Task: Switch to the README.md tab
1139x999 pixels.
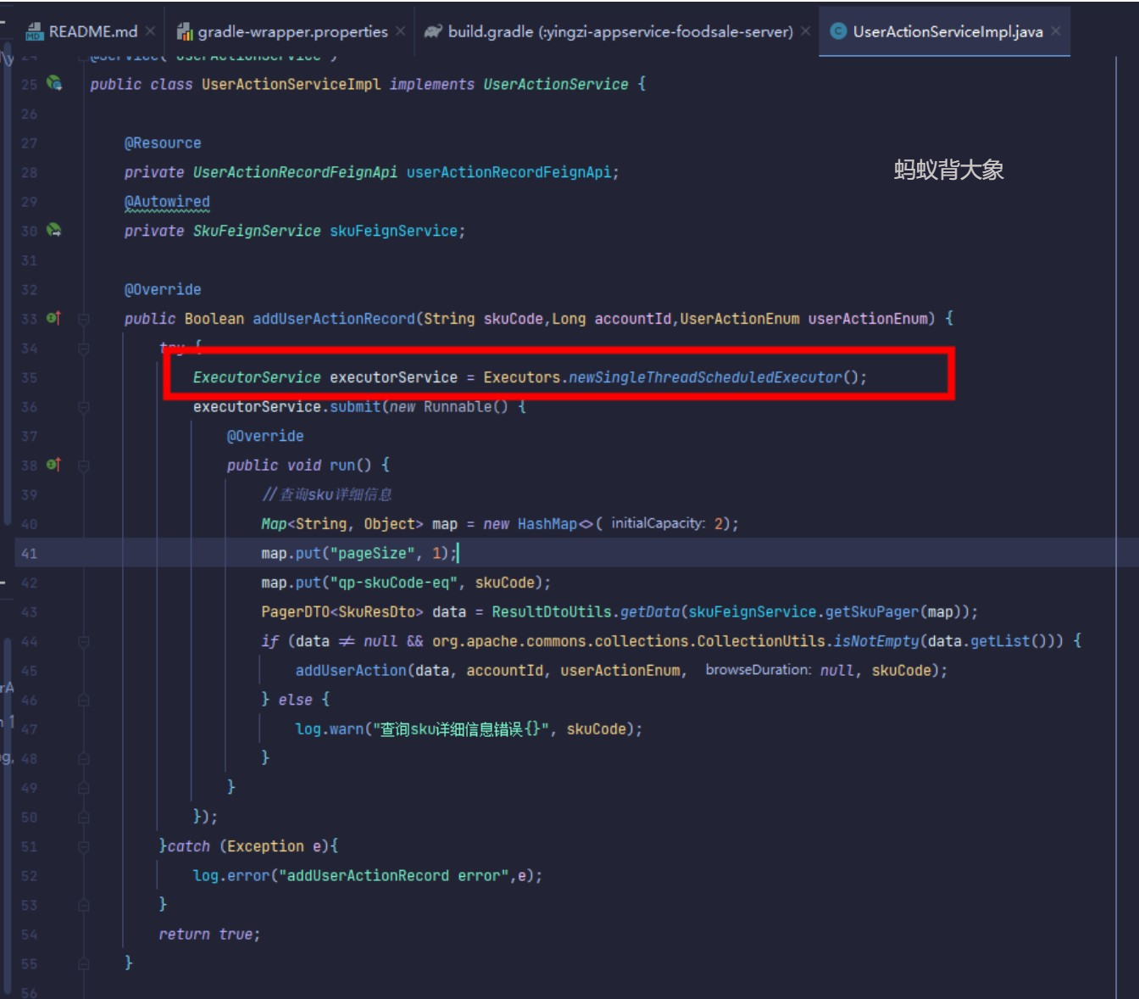Action: [x=92, y=31]
